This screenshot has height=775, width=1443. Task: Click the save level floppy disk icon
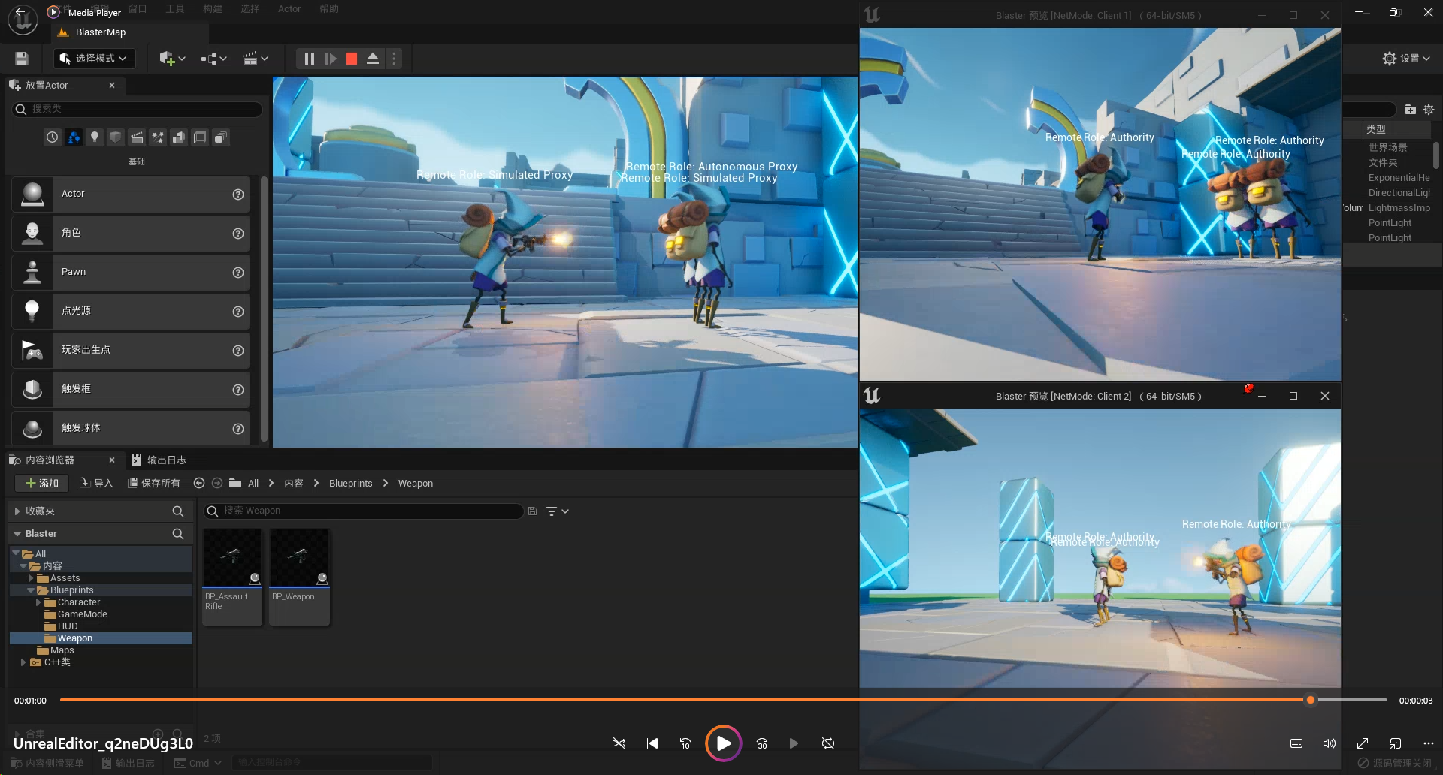[x=22, y=59]
